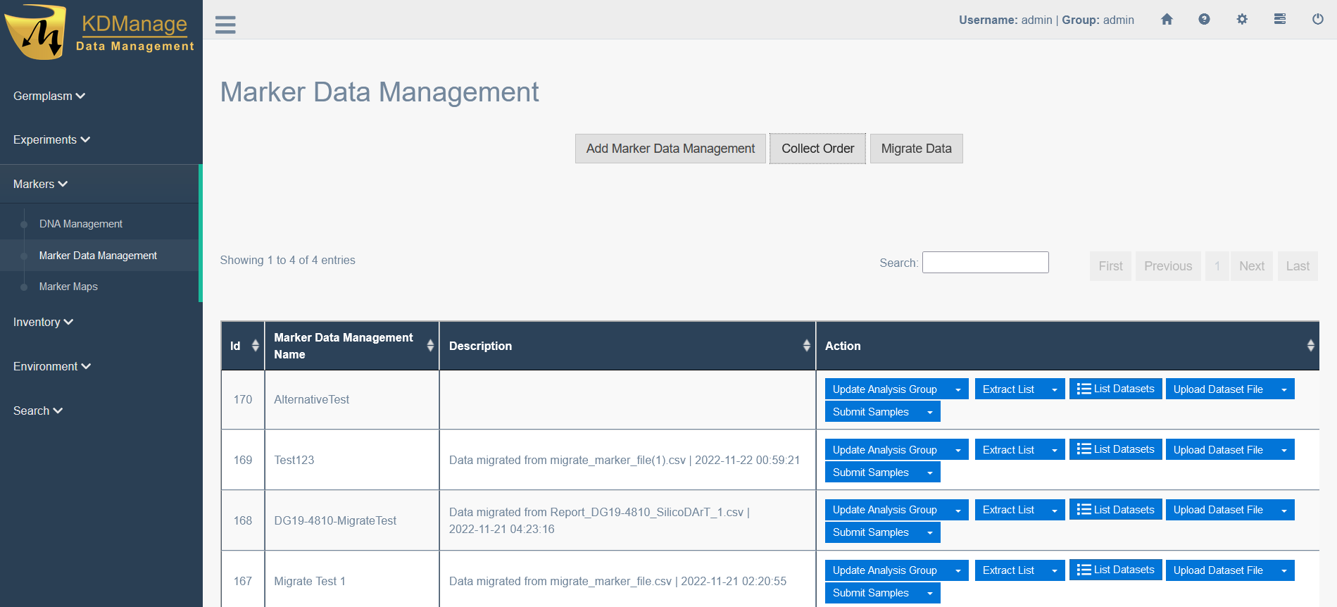Open DNA Management in sidebar
Screen dimensions: 1337x607
pos(80,224)
